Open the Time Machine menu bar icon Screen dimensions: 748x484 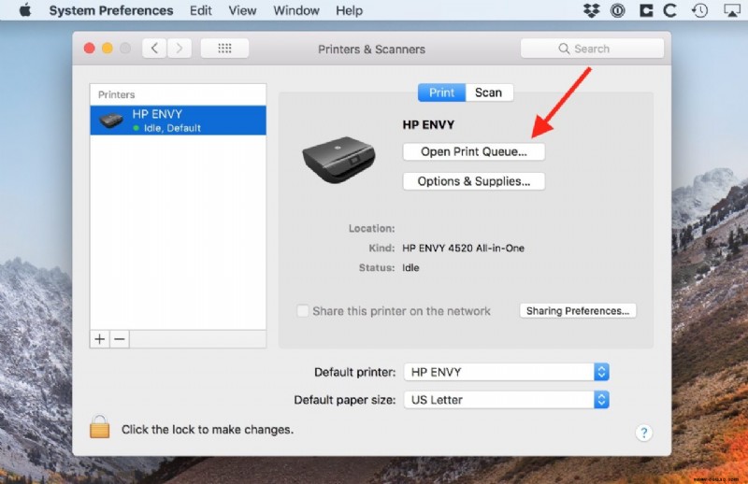(699, 10)
